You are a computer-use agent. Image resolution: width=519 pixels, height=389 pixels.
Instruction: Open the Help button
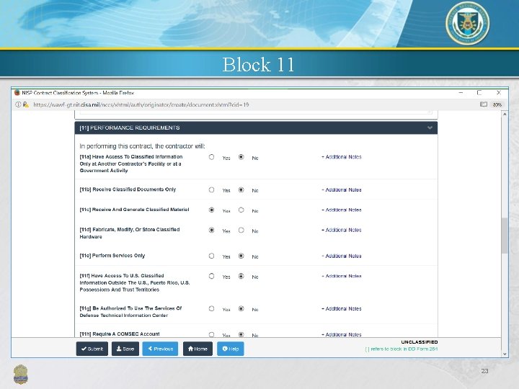pyautogui.click(x=231, y=349)
